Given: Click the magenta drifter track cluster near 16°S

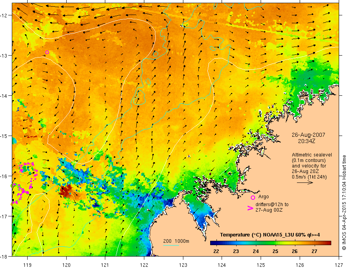Looking at the screenshot, I should click(x=24, y=182).
